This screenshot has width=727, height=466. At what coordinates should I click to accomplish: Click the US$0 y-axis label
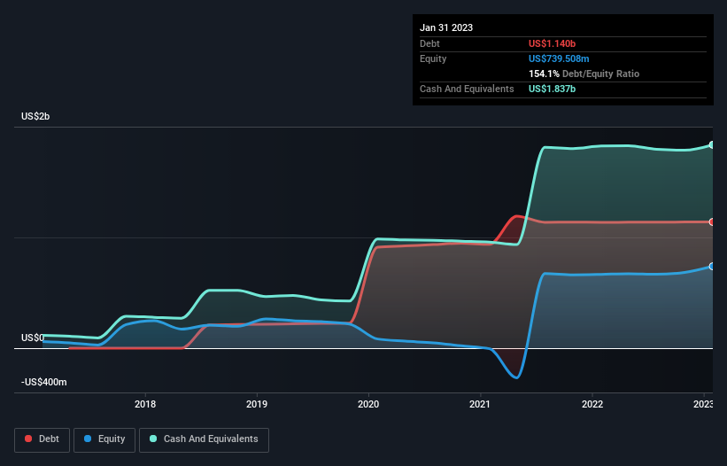[33, 338]
